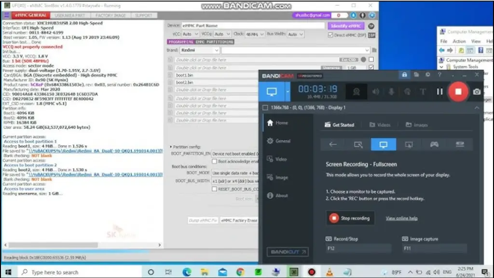Click the round icon next to Identify eMMC

coord(371,26)
